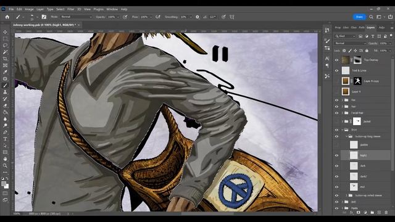Click the Search magnifier icon
The height and width of the screenshot is (222, 395).
pyautogui.click(x=371, y=17)
